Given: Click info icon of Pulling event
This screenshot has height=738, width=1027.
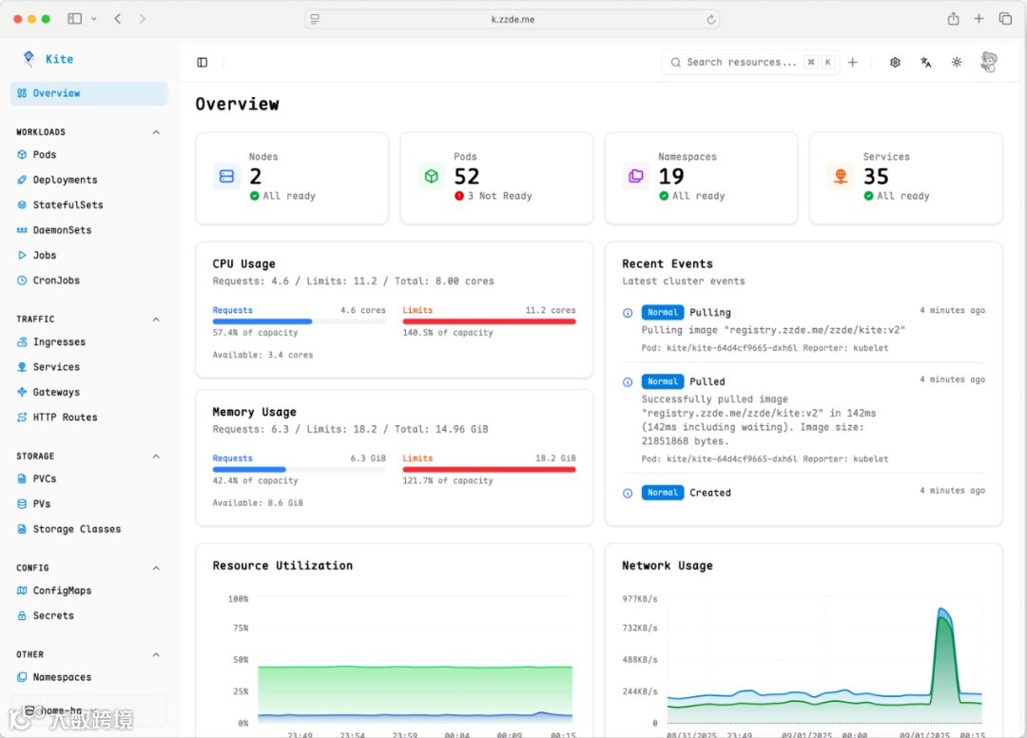Looking at the screenshot, I should click(x=628, y=313).
